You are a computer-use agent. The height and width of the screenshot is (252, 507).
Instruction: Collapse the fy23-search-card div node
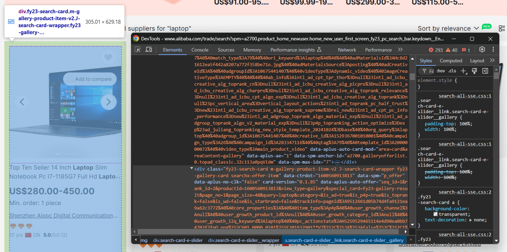click(x=191, y=168)
